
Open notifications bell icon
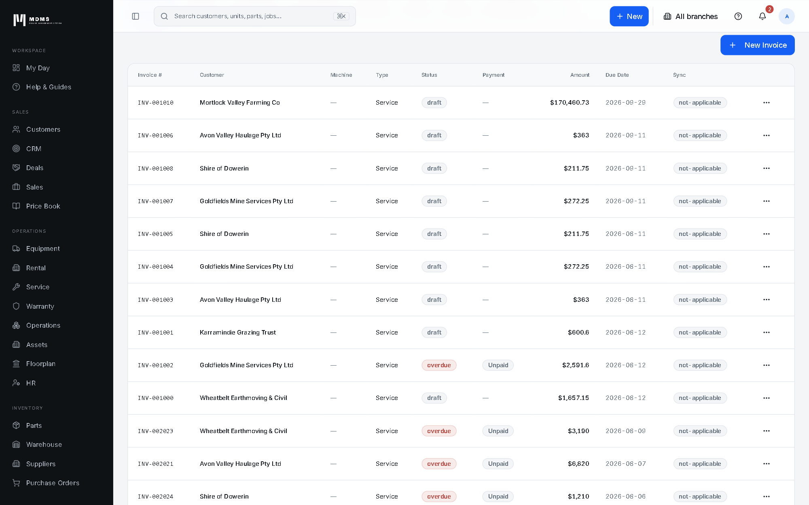click(x=762, y=16)
